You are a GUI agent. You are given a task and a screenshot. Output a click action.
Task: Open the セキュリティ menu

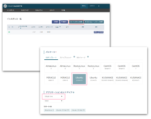point(39,10)
